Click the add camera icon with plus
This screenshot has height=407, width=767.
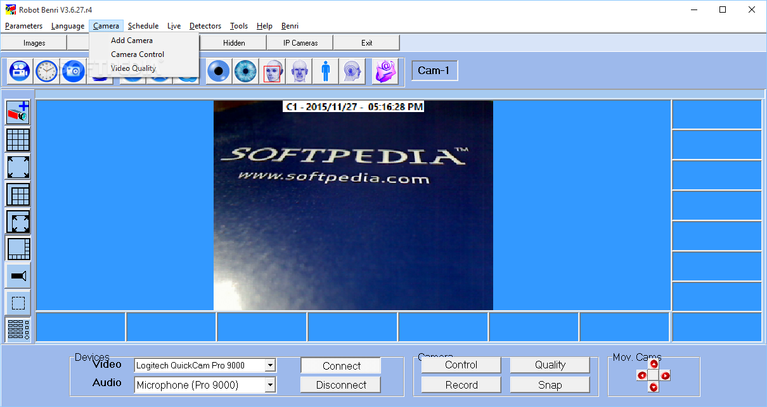(18, 113)
